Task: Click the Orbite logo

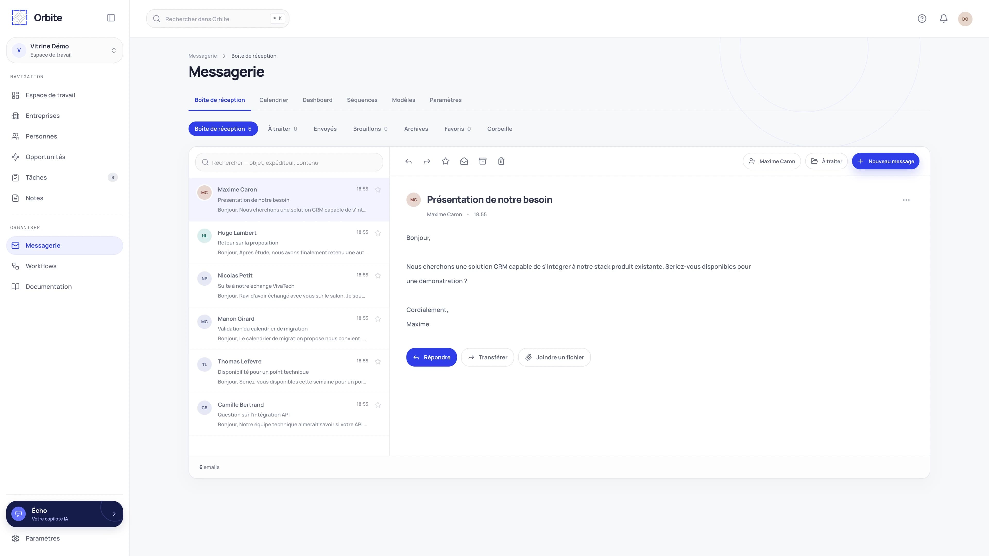Action: [x=37, y=18]
